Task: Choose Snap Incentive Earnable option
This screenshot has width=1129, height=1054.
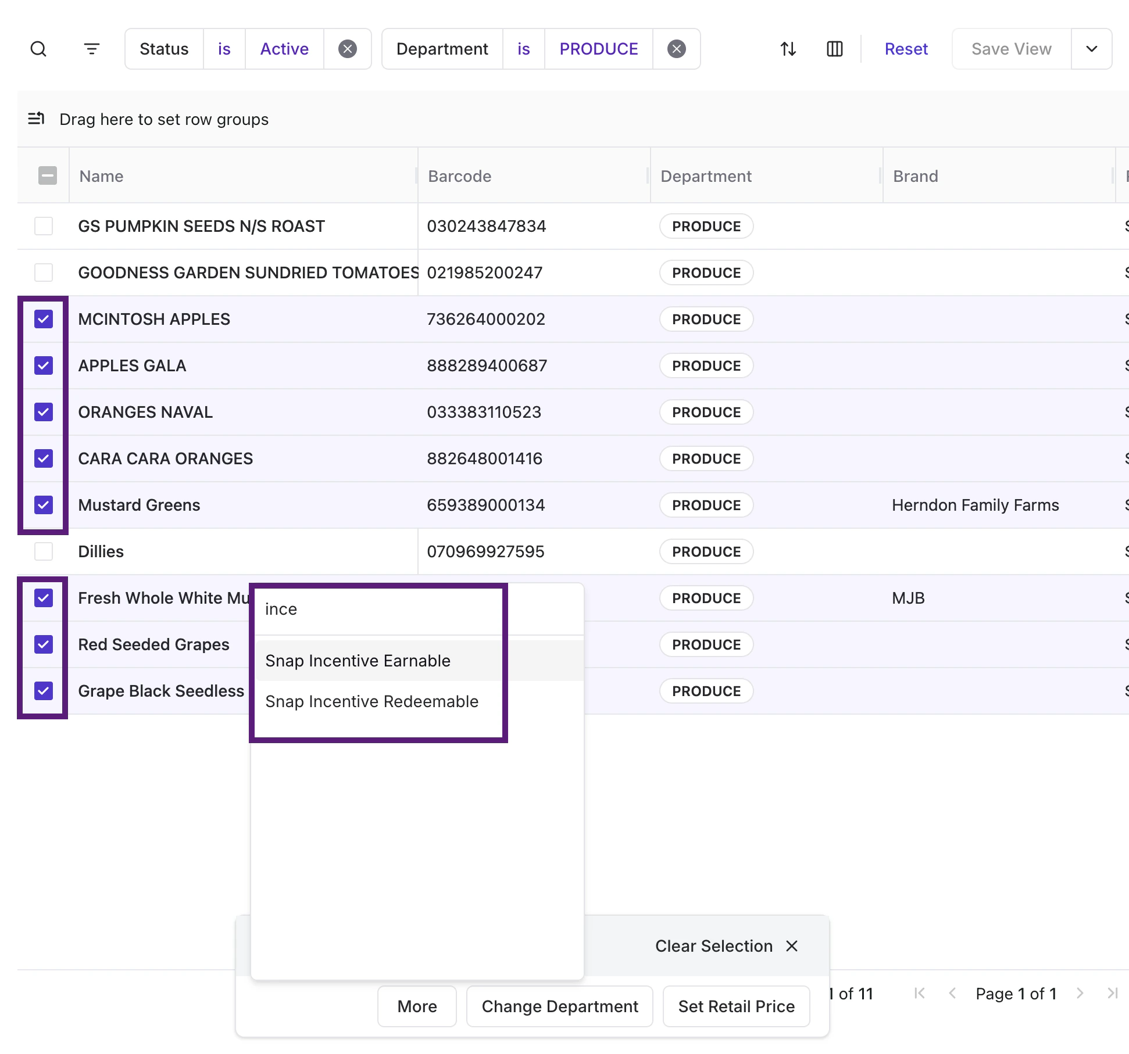Action: point(358,661)
